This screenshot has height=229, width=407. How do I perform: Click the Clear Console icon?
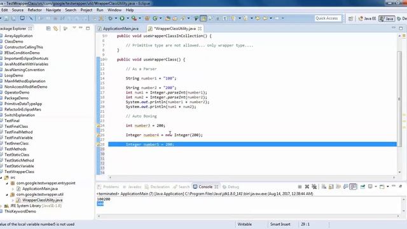click(x=324, y=186)
